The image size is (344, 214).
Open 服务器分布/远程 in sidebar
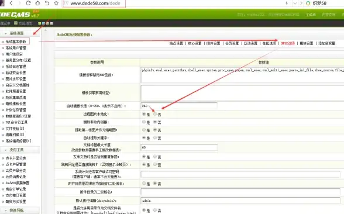pos(18,60)
